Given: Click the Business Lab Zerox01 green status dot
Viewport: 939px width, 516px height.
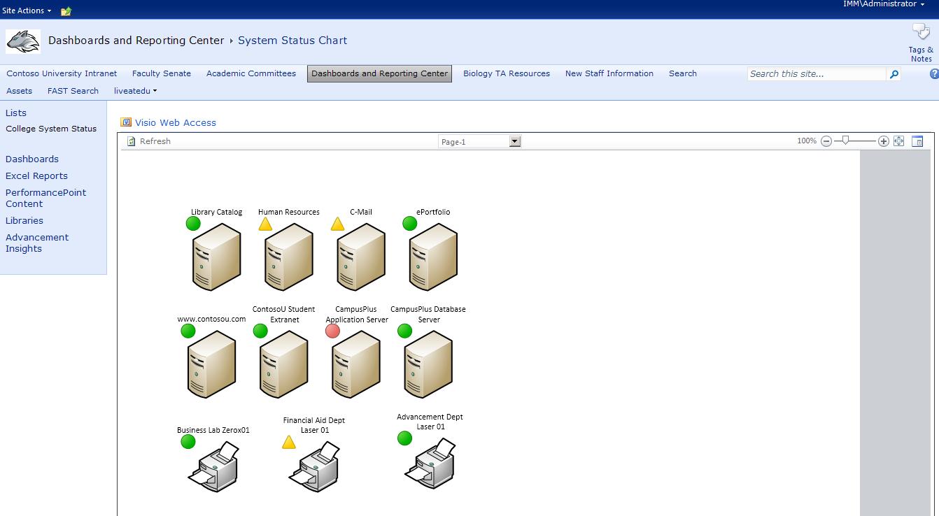Looking at the screenshot, I should (x=188, y=441).
